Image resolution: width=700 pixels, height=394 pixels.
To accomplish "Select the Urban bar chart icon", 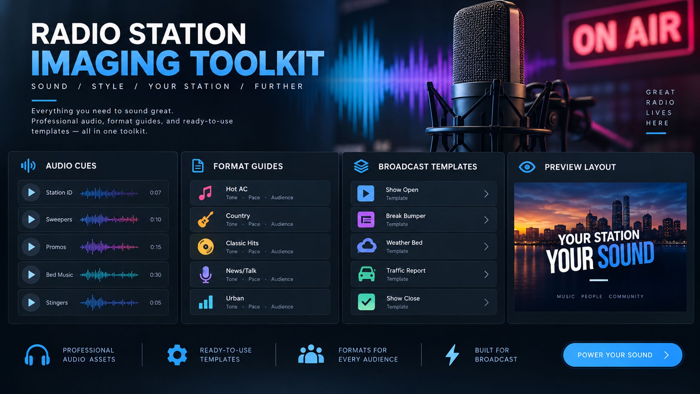I will click(206, 302).
